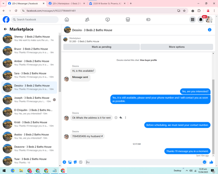This screenshot has width=218, height=174.
Task: Choose a sticker in the composer
Action: [x=75, y=162]
